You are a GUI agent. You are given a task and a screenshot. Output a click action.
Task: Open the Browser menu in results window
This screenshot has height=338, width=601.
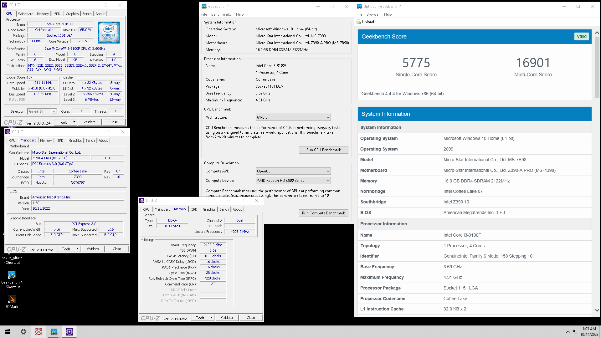(373, 14)
